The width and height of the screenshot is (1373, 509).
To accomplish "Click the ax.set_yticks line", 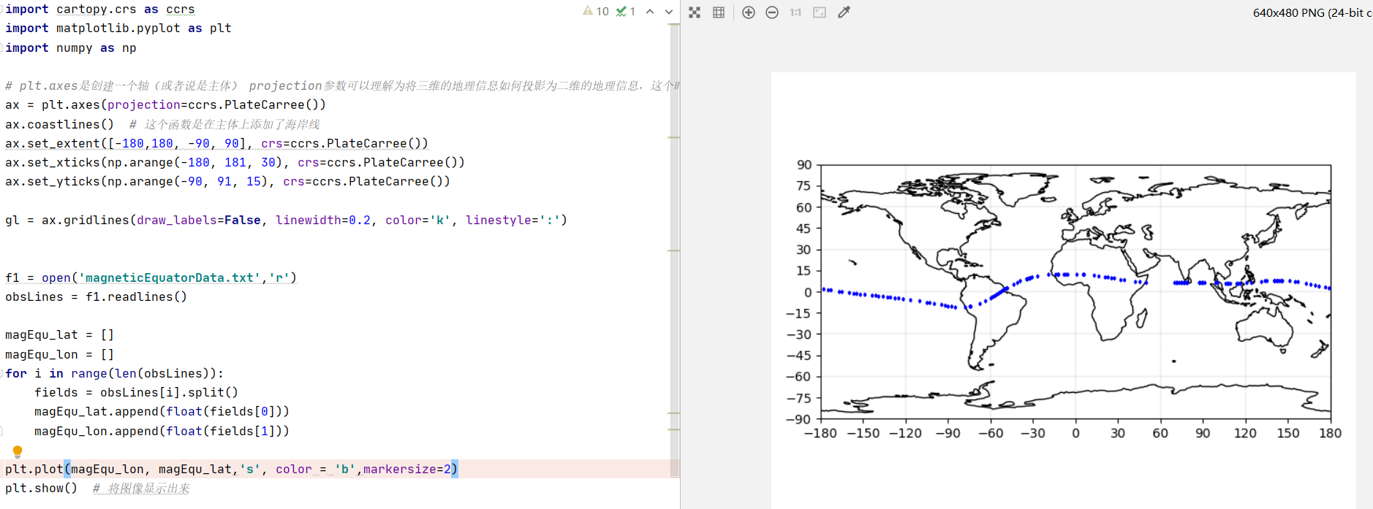I will (x=228, y=182).
